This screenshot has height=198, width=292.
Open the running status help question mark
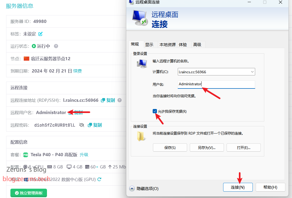coord(56,46)
